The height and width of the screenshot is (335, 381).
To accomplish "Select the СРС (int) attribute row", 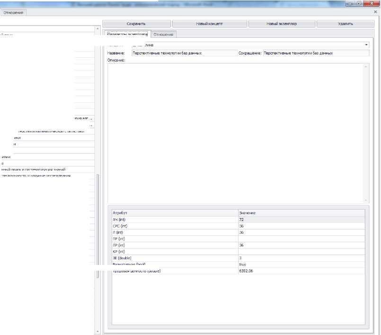I will click(x=239, y=226).
